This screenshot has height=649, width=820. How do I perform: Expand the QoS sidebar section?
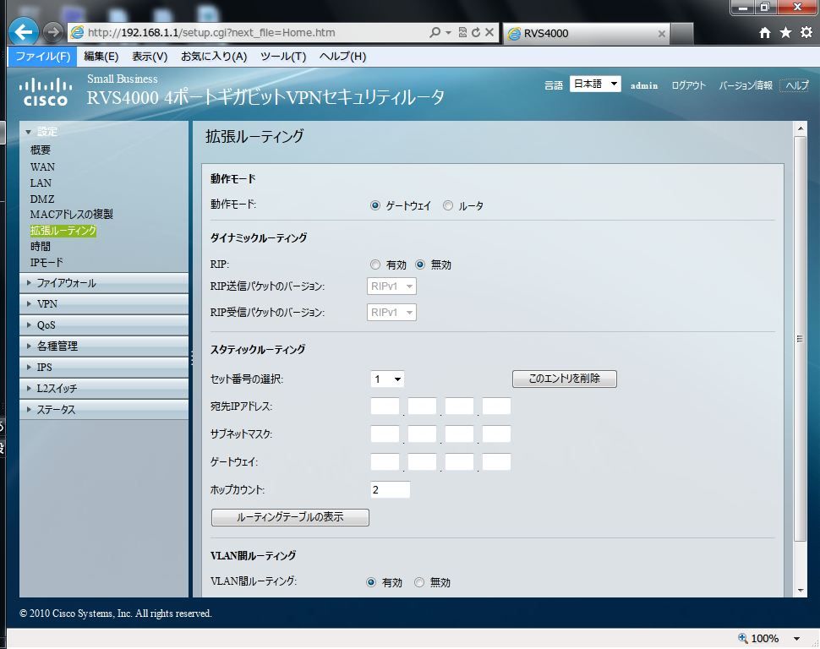pos(103,324)
